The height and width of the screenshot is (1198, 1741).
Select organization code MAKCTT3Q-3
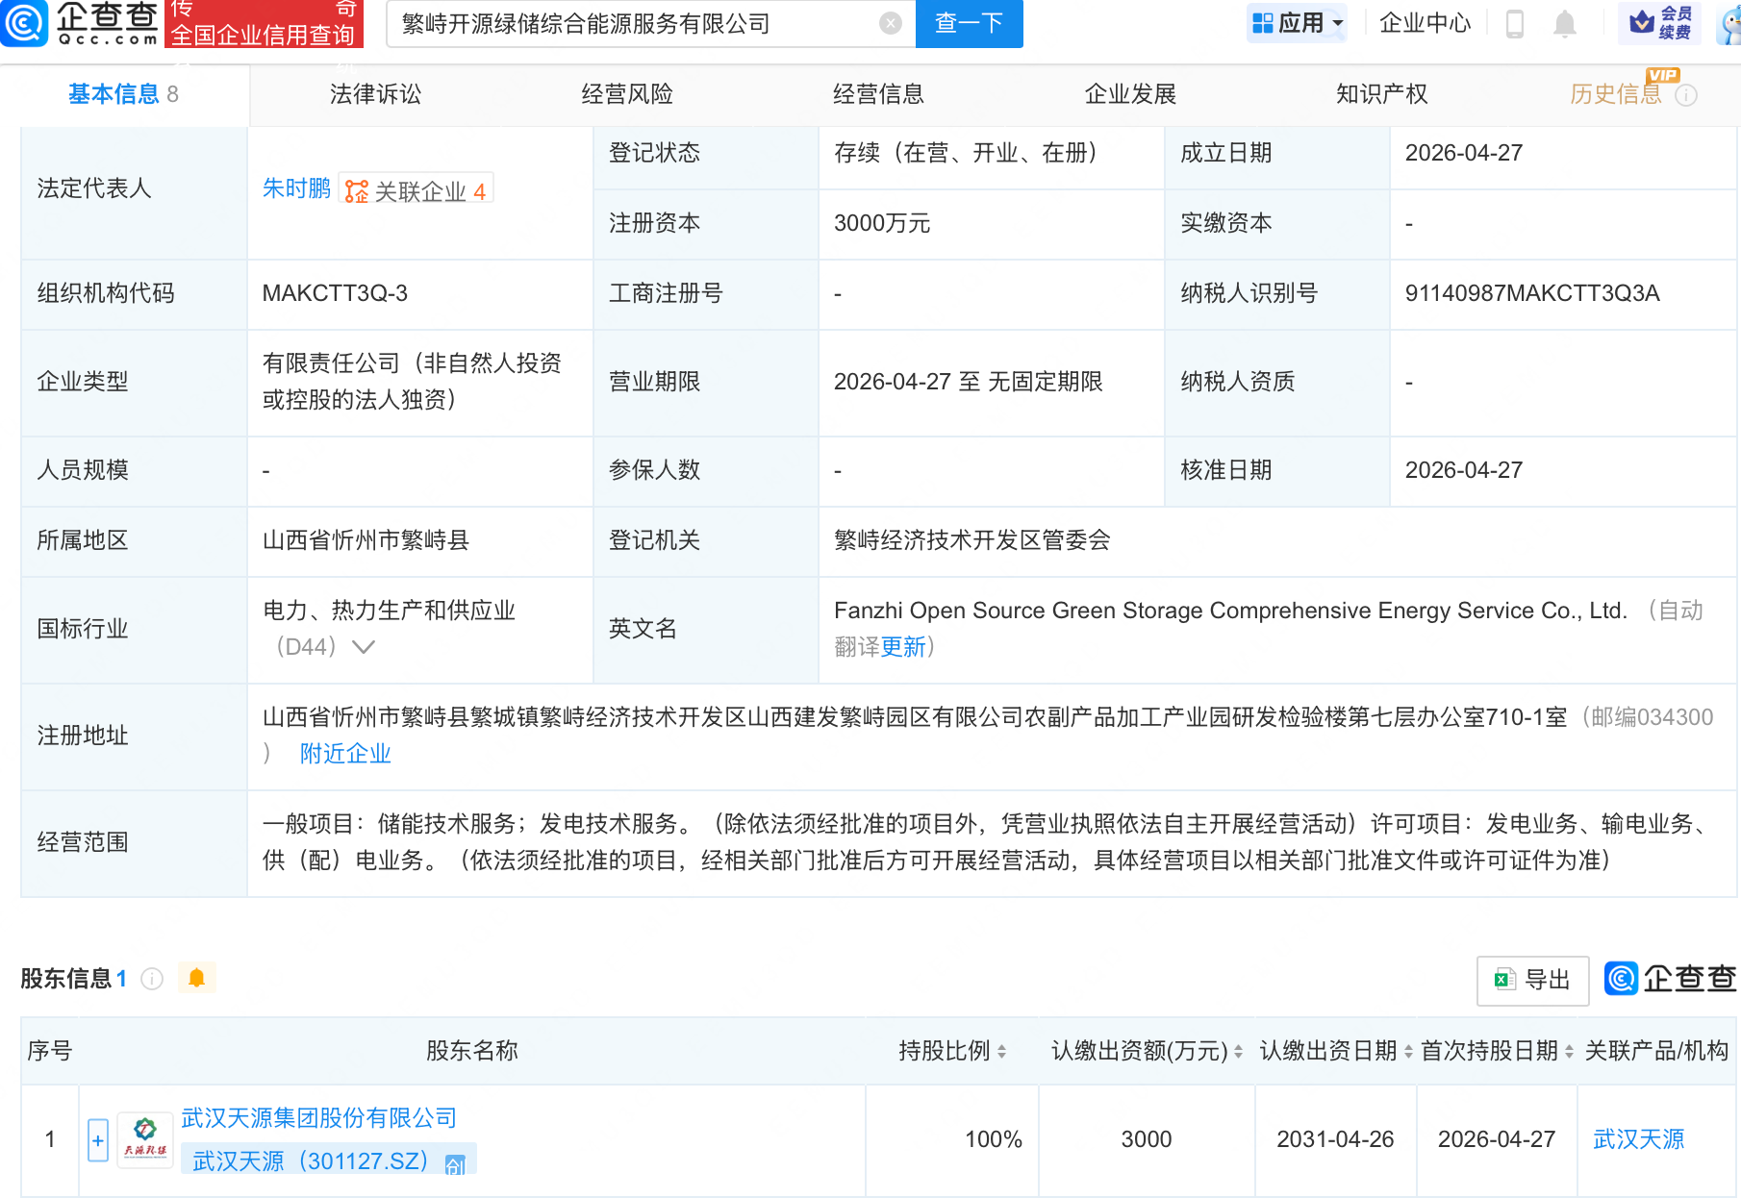pyautogui.click(x=335, y=293)
